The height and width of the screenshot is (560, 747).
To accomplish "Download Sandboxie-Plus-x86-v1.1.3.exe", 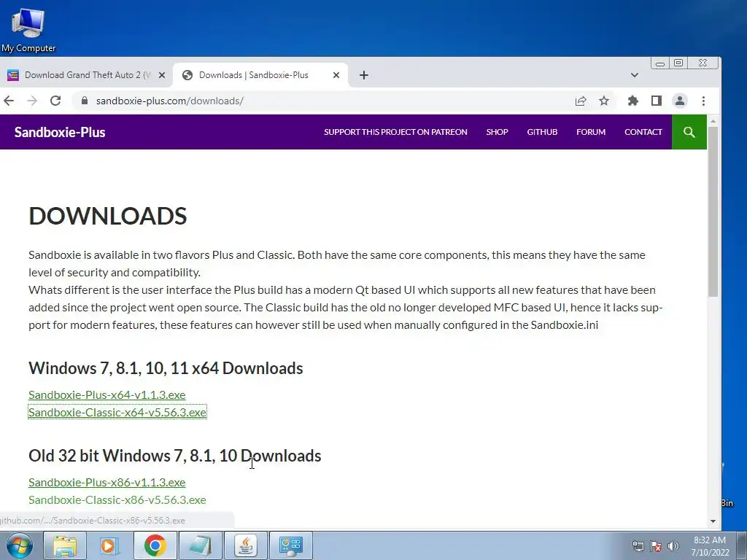I will (x=107, y=483).
